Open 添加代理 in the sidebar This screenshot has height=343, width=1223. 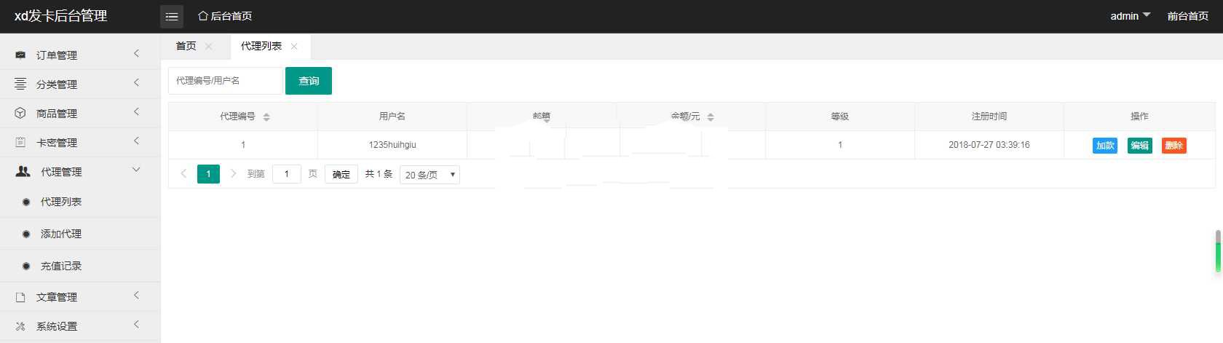click(61, 234)
